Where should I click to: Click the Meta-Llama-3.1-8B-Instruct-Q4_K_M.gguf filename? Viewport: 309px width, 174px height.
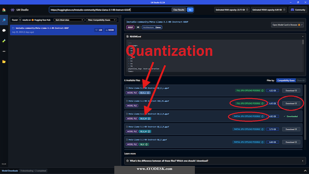[149, 114]
